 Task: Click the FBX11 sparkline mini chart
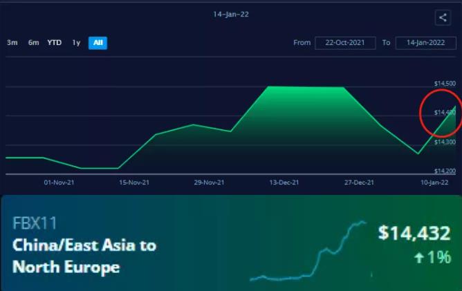308,252
